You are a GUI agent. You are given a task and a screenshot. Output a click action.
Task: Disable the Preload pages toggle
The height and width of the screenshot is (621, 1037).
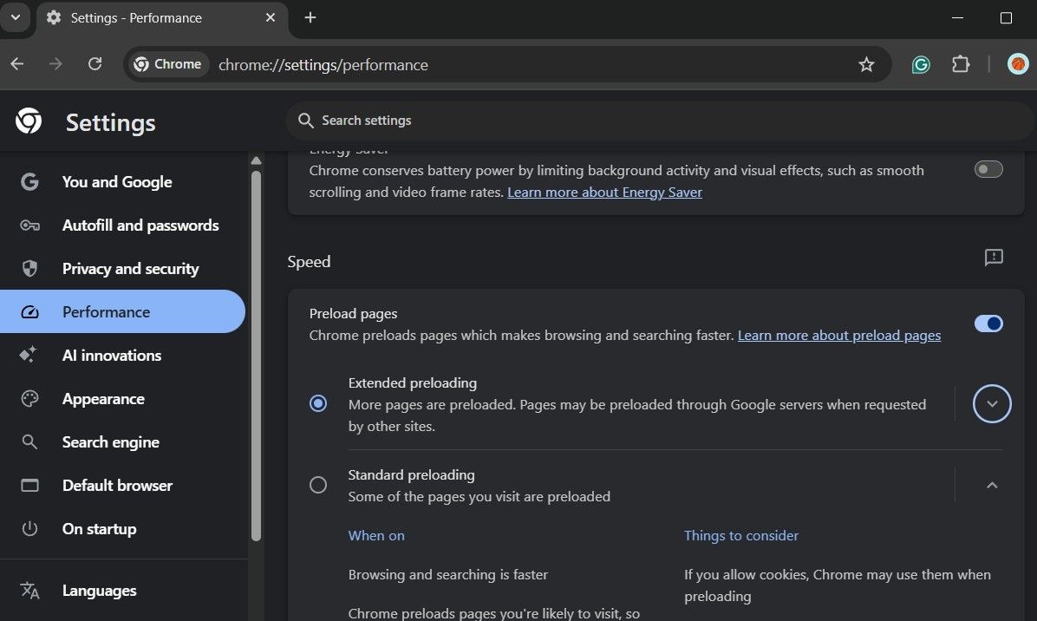pos(988,324)
